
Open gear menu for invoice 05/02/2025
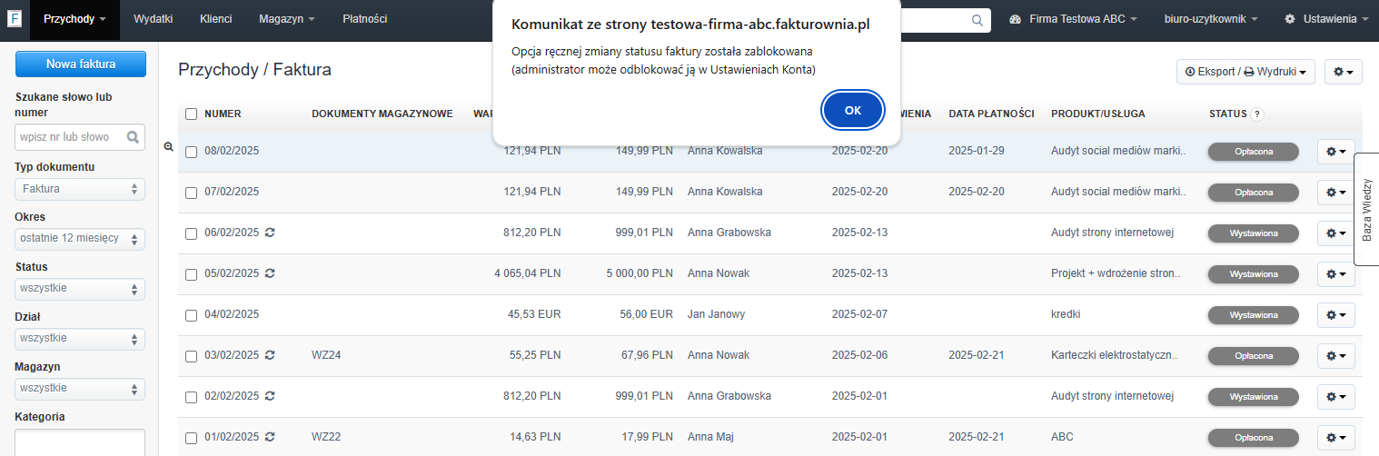[1335, 274]
